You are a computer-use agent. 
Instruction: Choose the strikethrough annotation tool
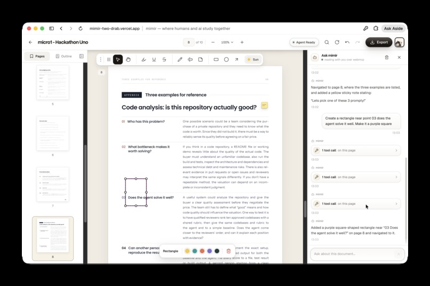[164, 60]
